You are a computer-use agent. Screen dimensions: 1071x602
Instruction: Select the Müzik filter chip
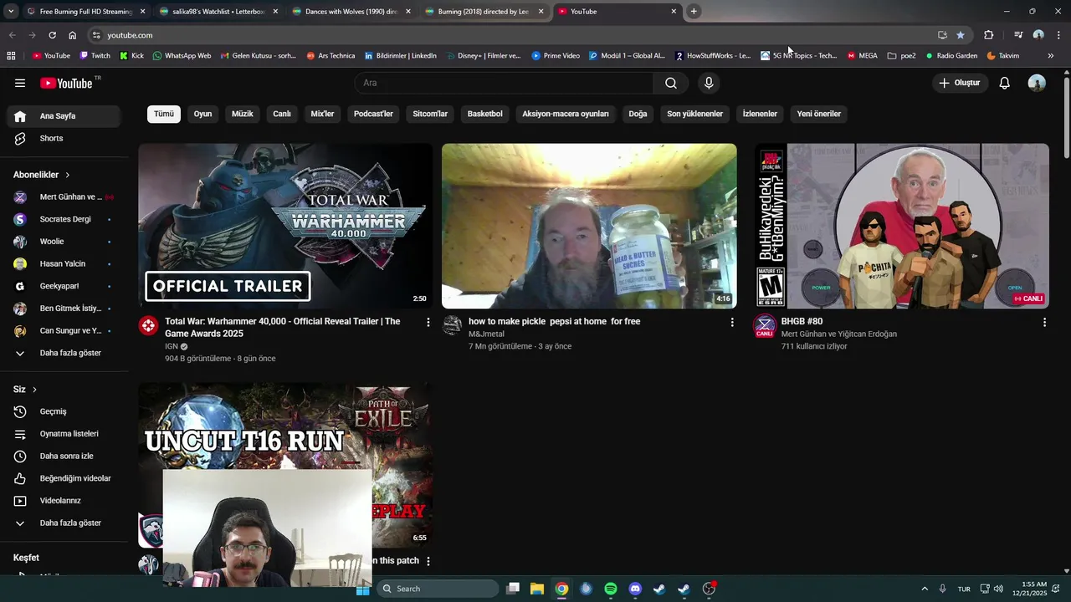coord(243,114)
